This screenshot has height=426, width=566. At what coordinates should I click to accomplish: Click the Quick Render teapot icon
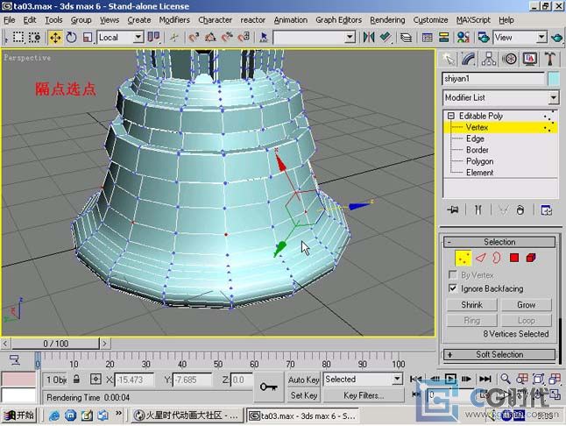pos(557,37)
